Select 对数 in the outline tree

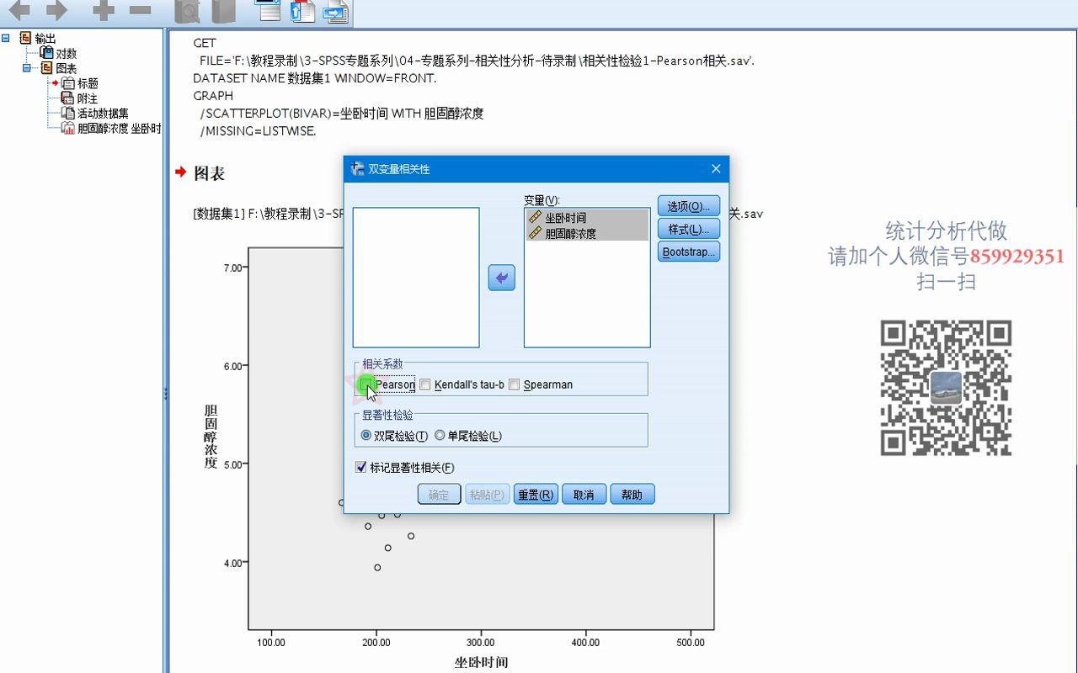pyautogui.click(x=67, y=53)
